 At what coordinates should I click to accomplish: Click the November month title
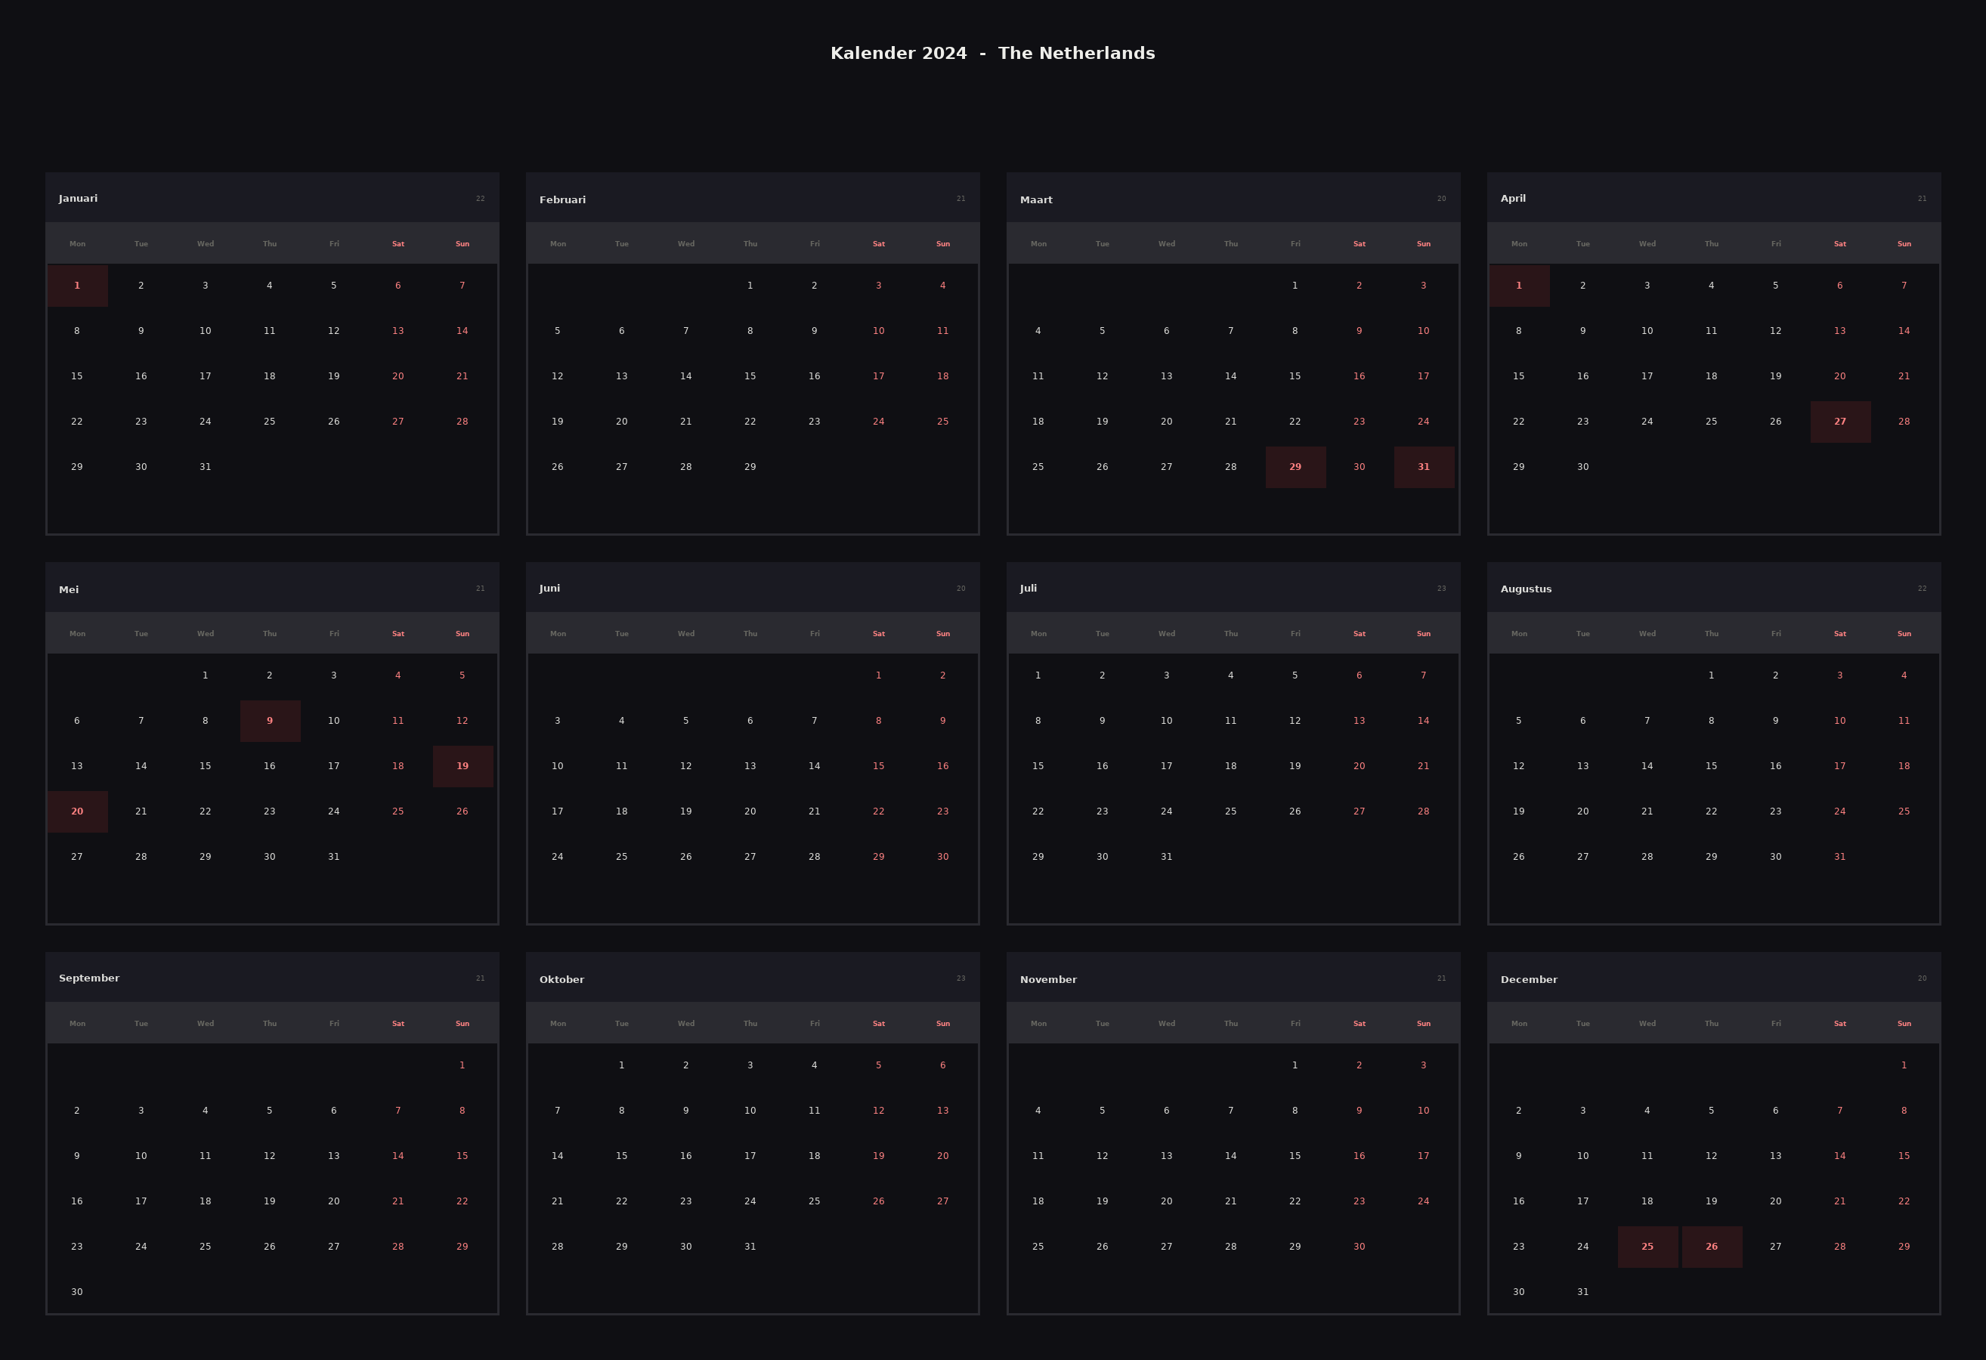point(1049,979)
